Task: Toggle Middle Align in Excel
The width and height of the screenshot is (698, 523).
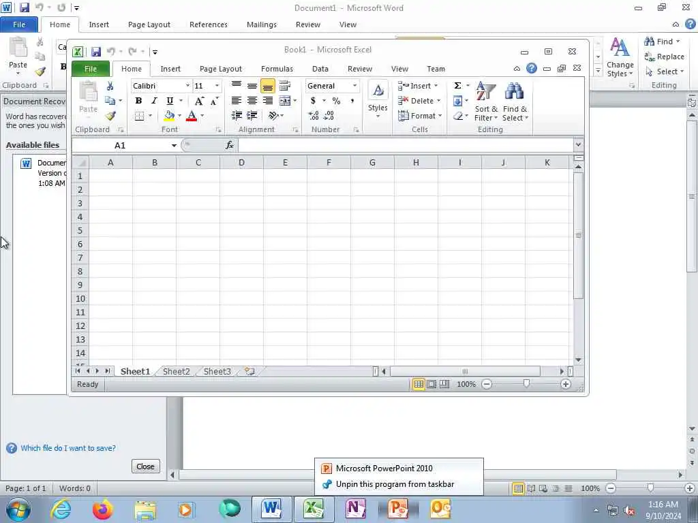Action: pyautogui.click(x=252, y=85)
